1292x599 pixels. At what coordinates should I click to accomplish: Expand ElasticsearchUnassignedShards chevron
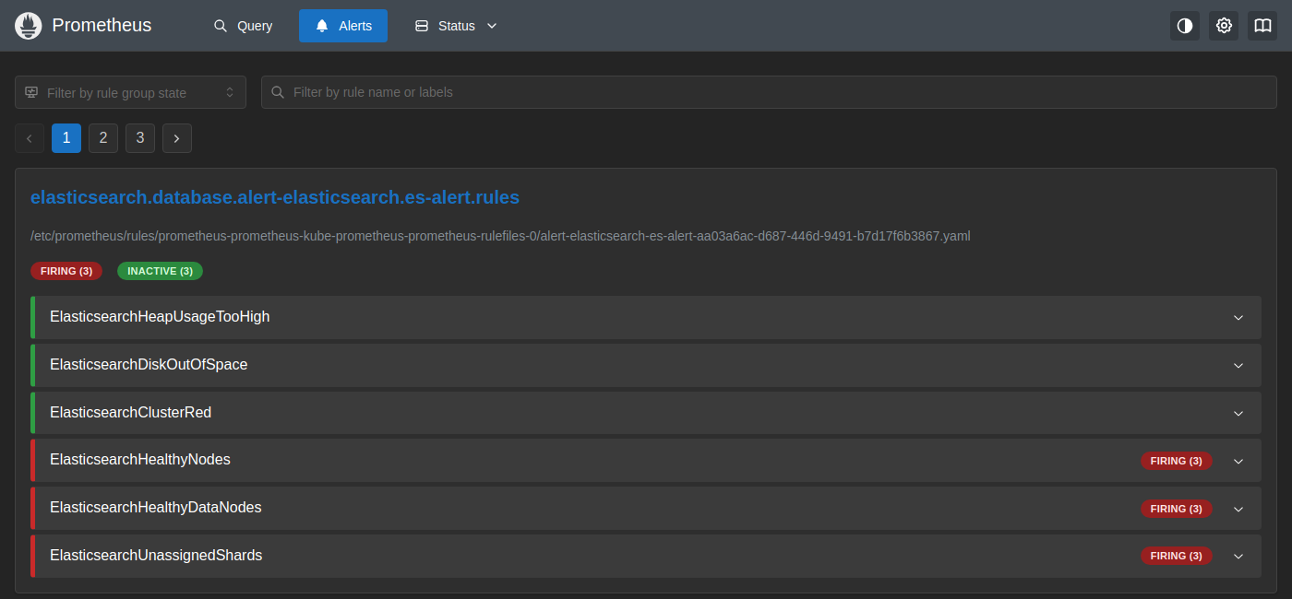pyautogui.click(x=1238, y=557)
